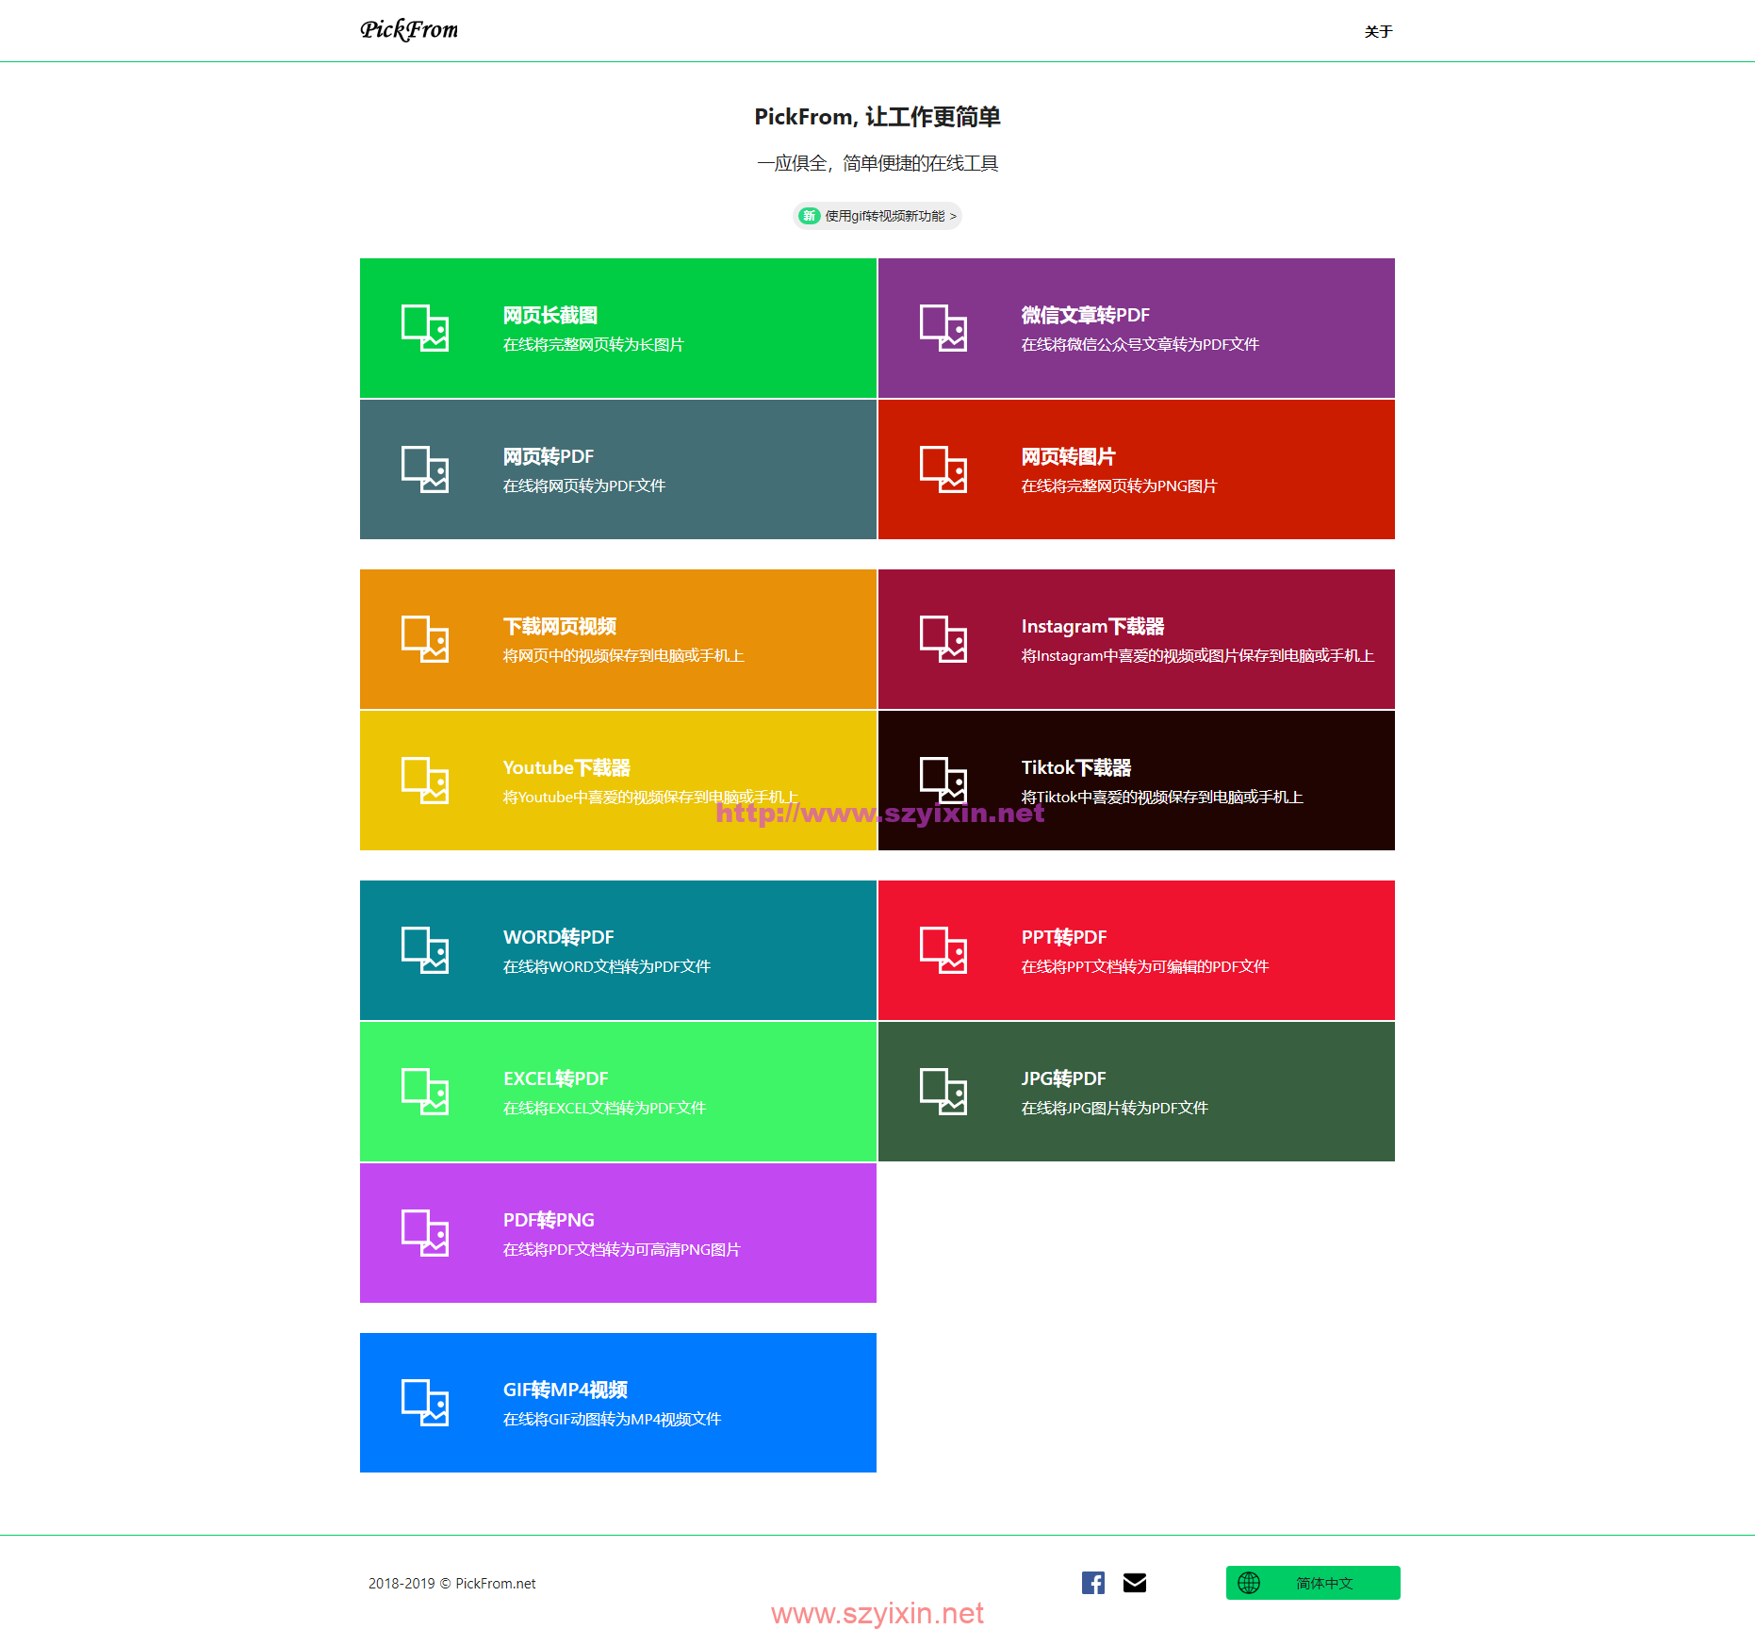1755x1629 pixels.
Task: Click the text 在线将完整网页转为长图片
Action: [x=594, y=345]
